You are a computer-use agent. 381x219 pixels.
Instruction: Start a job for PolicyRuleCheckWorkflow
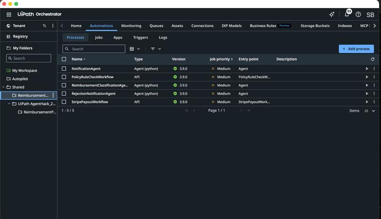(367, 77)
